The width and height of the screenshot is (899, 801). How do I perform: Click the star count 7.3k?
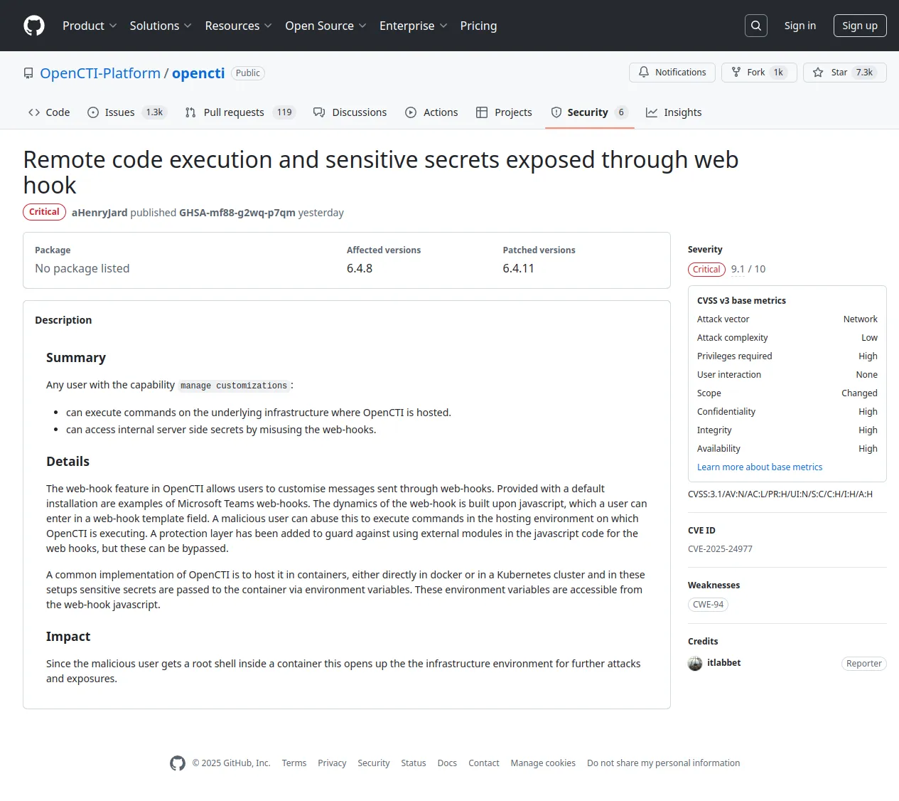tap(864, 73)
